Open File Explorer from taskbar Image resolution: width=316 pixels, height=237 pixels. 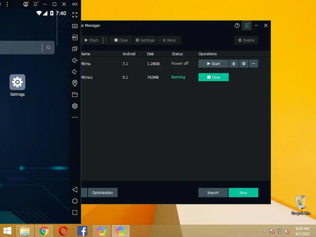point(25,231)
